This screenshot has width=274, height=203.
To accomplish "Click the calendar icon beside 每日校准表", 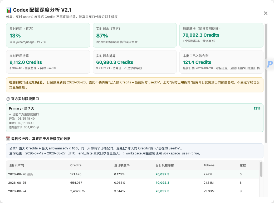I will point(8,139).
